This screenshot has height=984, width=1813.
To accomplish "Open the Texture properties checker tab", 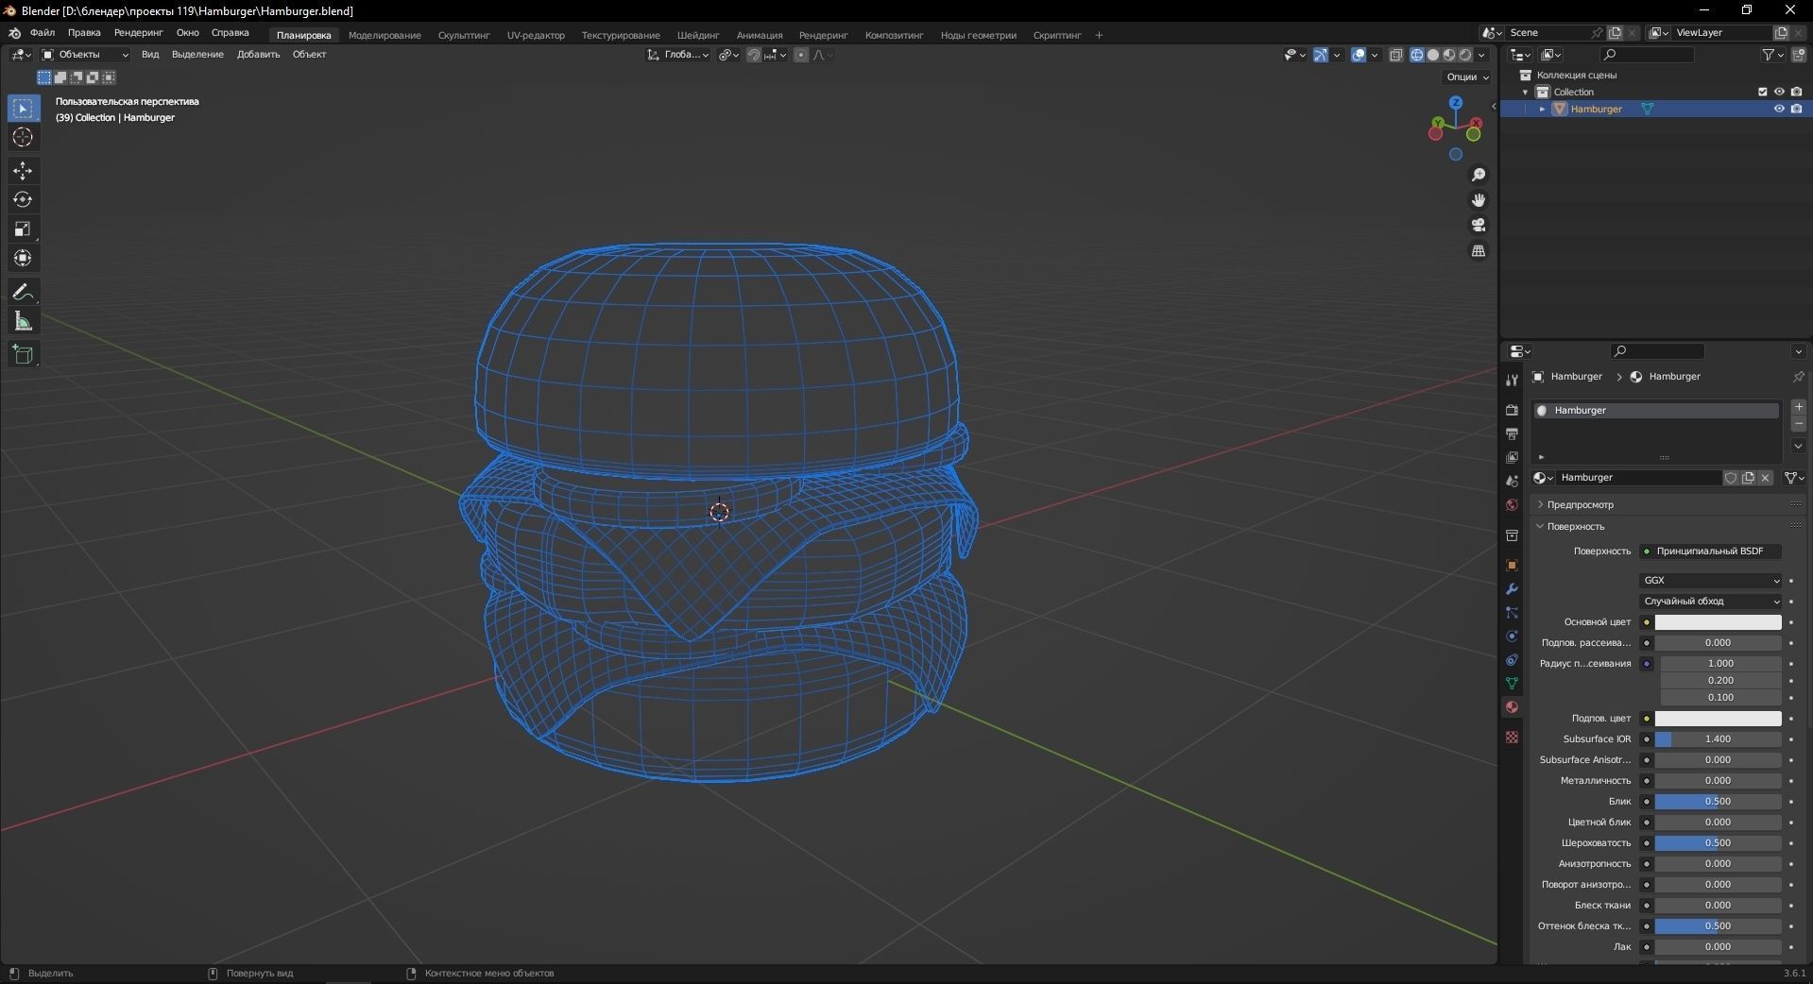I will [x=1512, y=738].
